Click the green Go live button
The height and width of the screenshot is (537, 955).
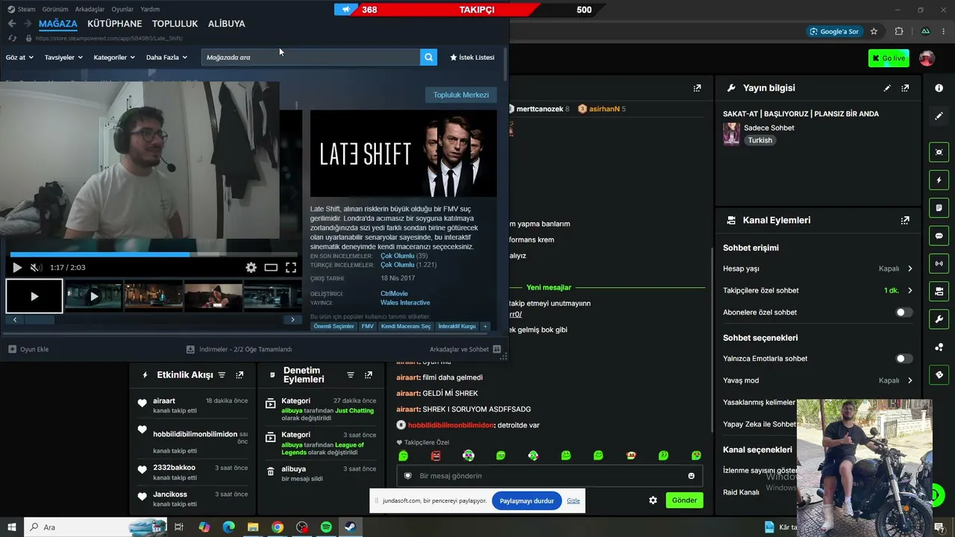click(889, 58)
